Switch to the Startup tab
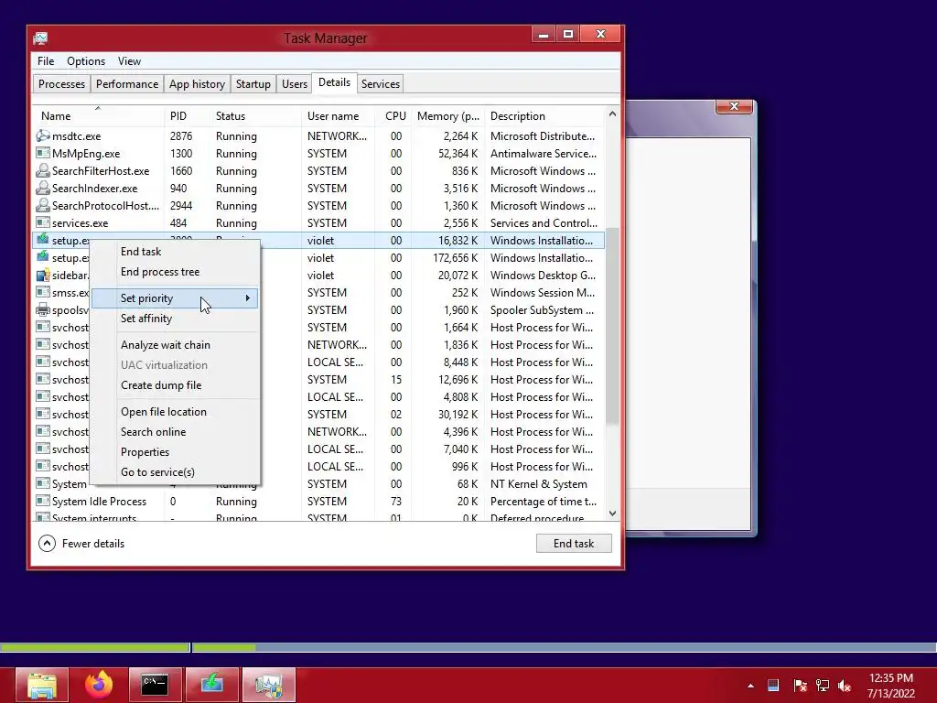This screenshot has height=703, width=937. (253, 83)
